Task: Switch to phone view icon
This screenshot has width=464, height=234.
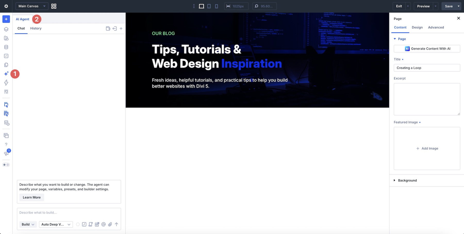Action: pyautogui.click(x=217, y=6)
